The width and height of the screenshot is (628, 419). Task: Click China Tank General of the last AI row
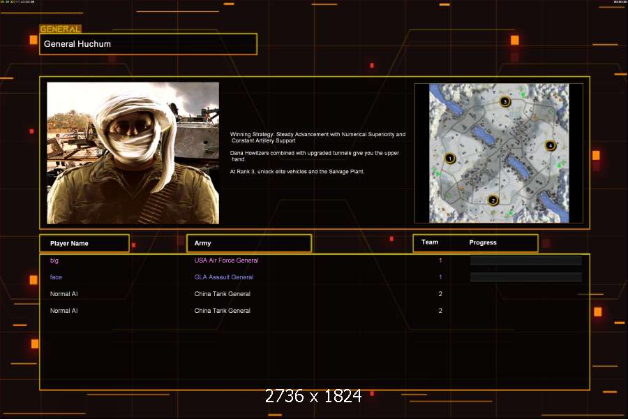(222, 311)
